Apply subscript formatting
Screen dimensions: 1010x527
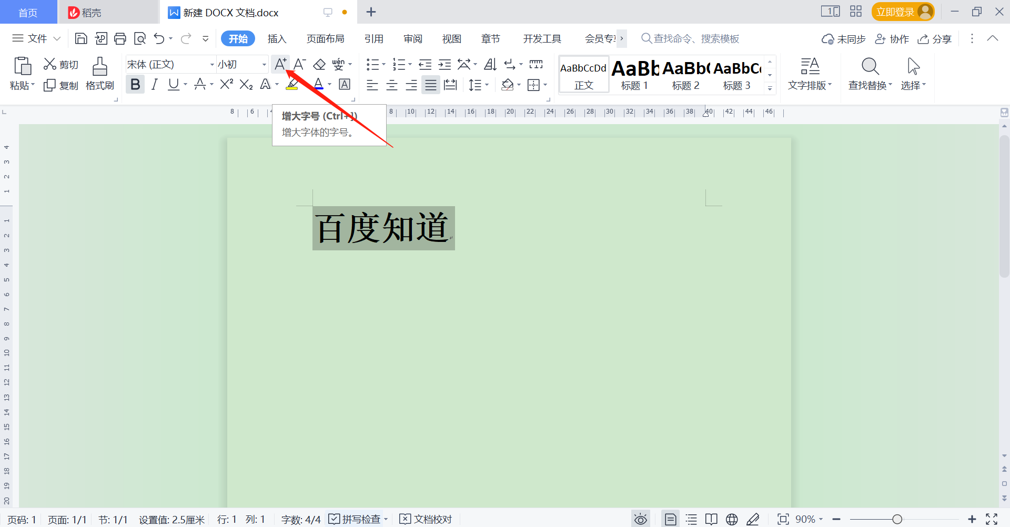tap(246, 84)
